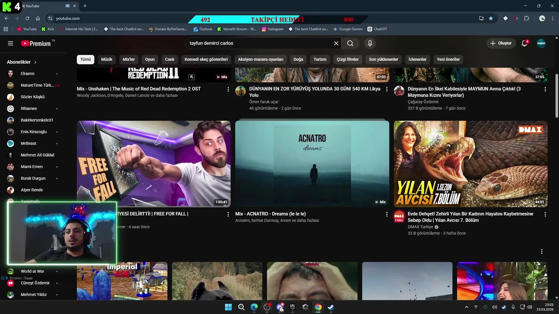Open Google Gemini bookmark
This screenshot has width=559, height=314.
click(x=348, y=29)
